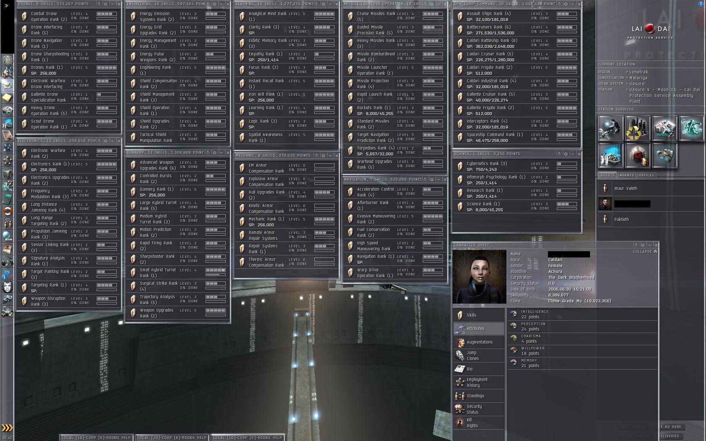Click the guest portrait thumbnail in Guests list

(x=605, y=204)
